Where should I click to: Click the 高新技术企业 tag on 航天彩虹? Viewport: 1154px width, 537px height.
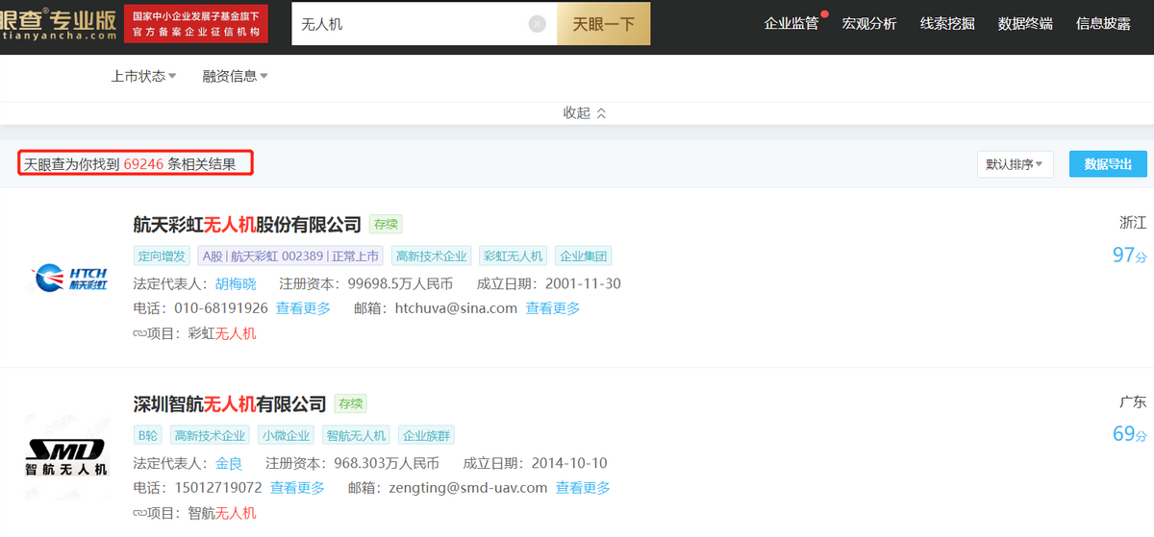431,256
